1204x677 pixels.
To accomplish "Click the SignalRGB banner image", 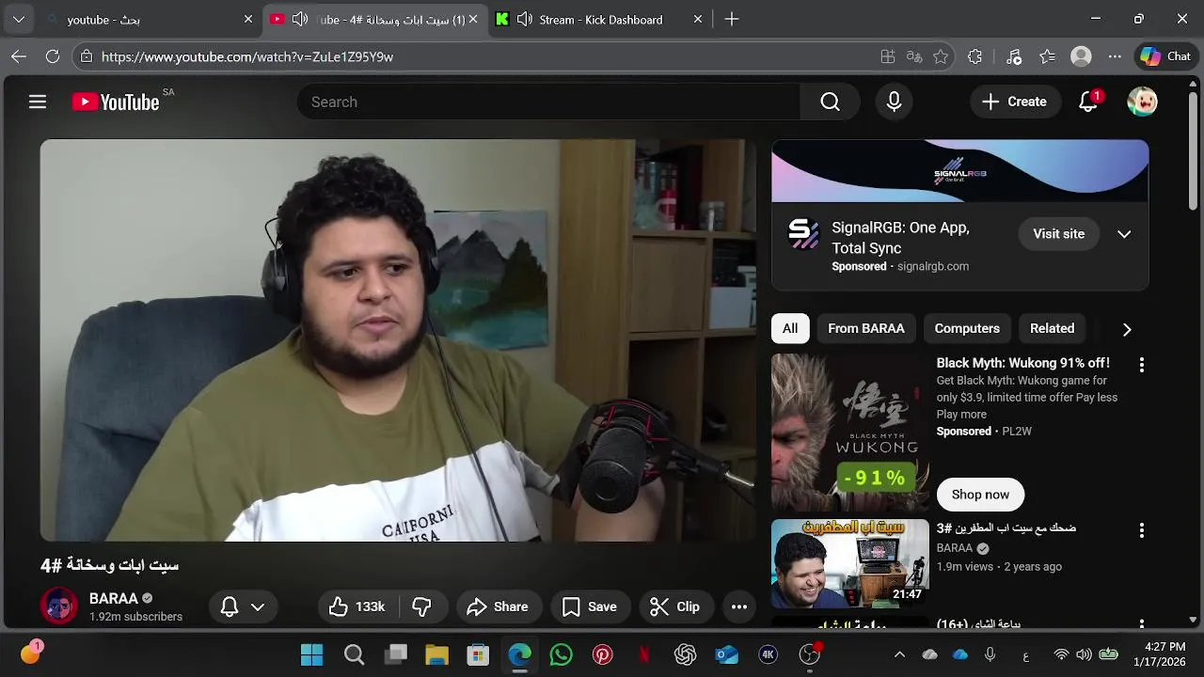I will [x=960, y=171].
